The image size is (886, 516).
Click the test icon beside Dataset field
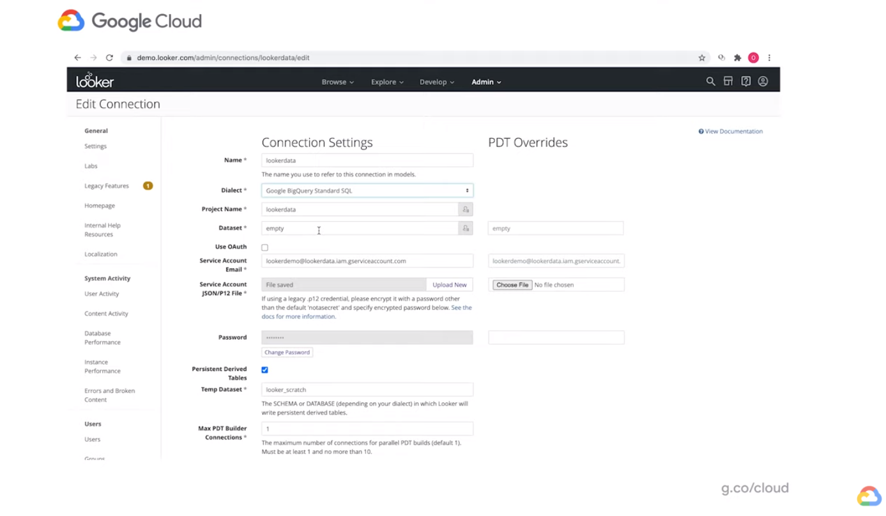pos(465,228)
